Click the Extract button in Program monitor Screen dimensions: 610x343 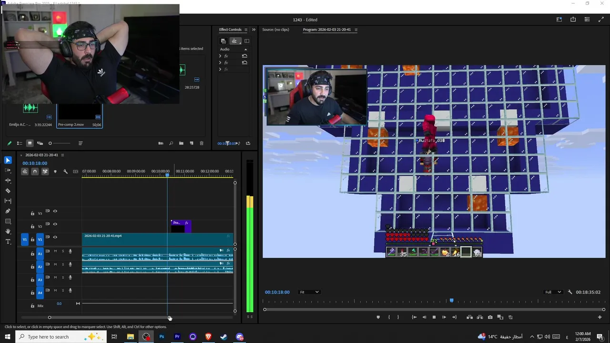[479, 317]
